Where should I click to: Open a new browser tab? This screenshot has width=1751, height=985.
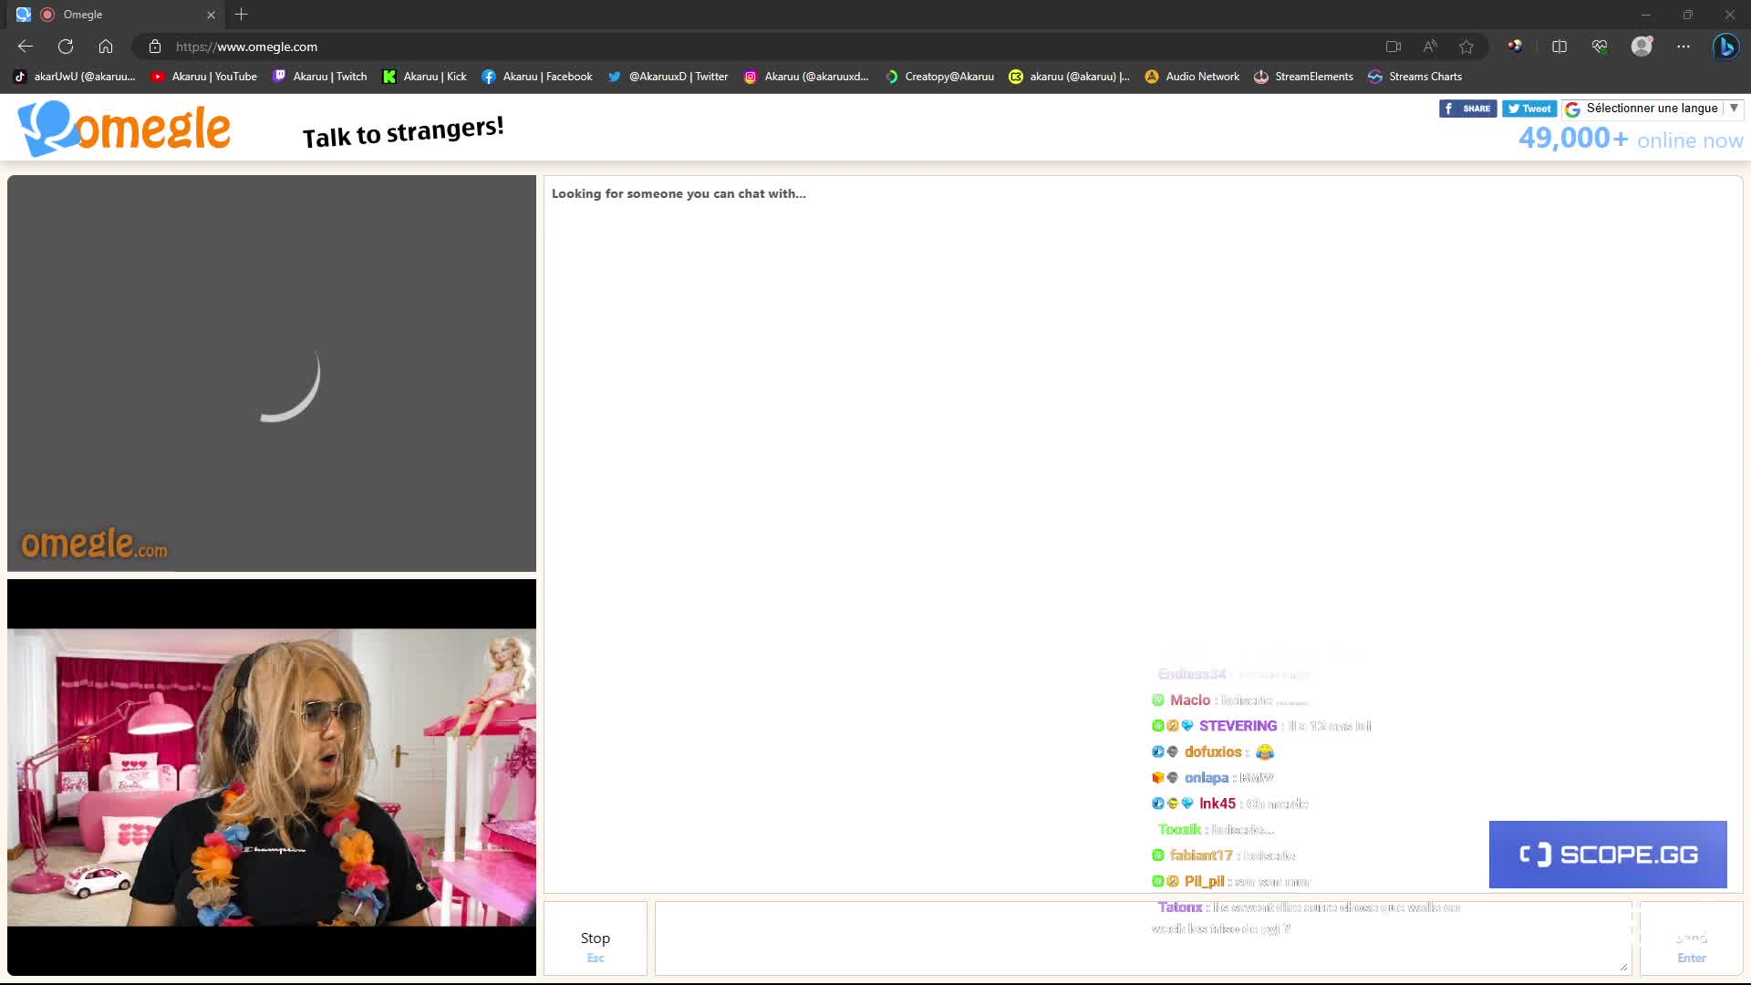pyautogui.click(x=241, y=15)
